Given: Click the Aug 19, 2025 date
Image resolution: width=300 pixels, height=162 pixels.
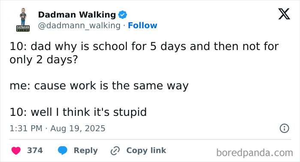Looking at the screenshot, I should pyautogui.click(x=78, y=128).
